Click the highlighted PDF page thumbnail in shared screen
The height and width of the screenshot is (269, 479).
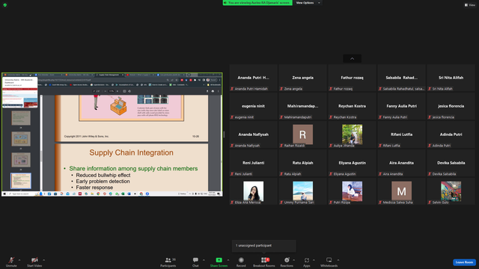(21, 181)
